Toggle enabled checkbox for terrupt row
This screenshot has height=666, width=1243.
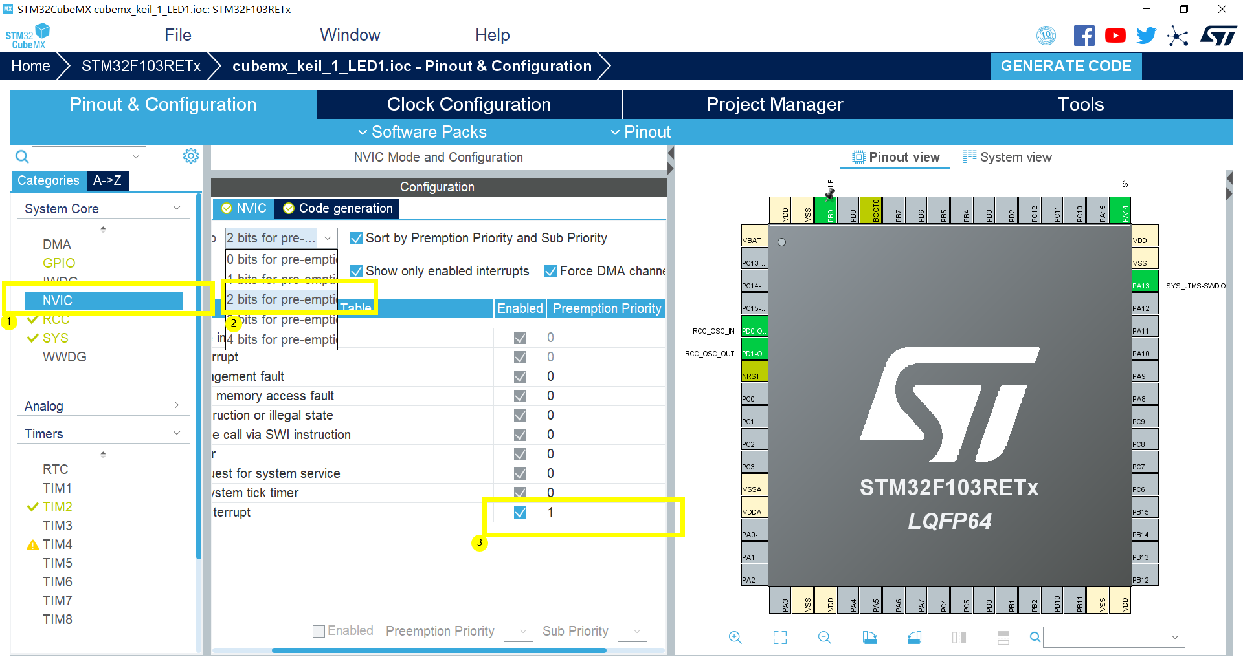pyautogui.click(x=520, y=512)
